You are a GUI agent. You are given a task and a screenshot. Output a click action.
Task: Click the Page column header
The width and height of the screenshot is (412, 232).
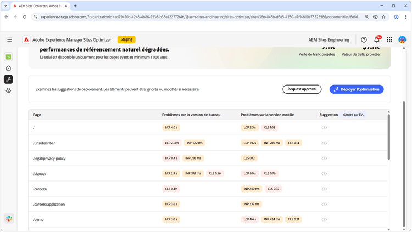point(37,115)
